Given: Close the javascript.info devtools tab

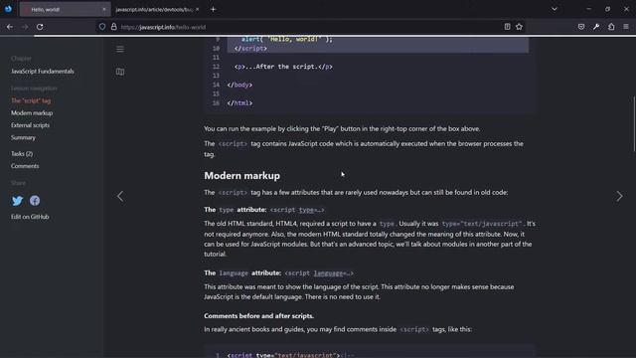Looking at the screenshot, I should click(x=197, y=9).
